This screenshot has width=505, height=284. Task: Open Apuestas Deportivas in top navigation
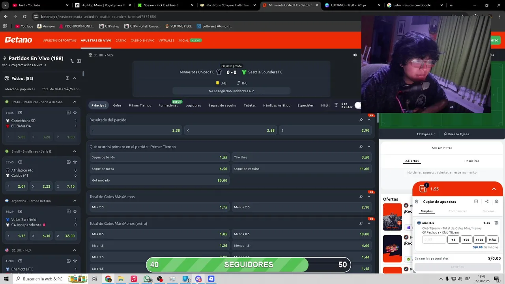pyautogui.click(x=60, y=41)
